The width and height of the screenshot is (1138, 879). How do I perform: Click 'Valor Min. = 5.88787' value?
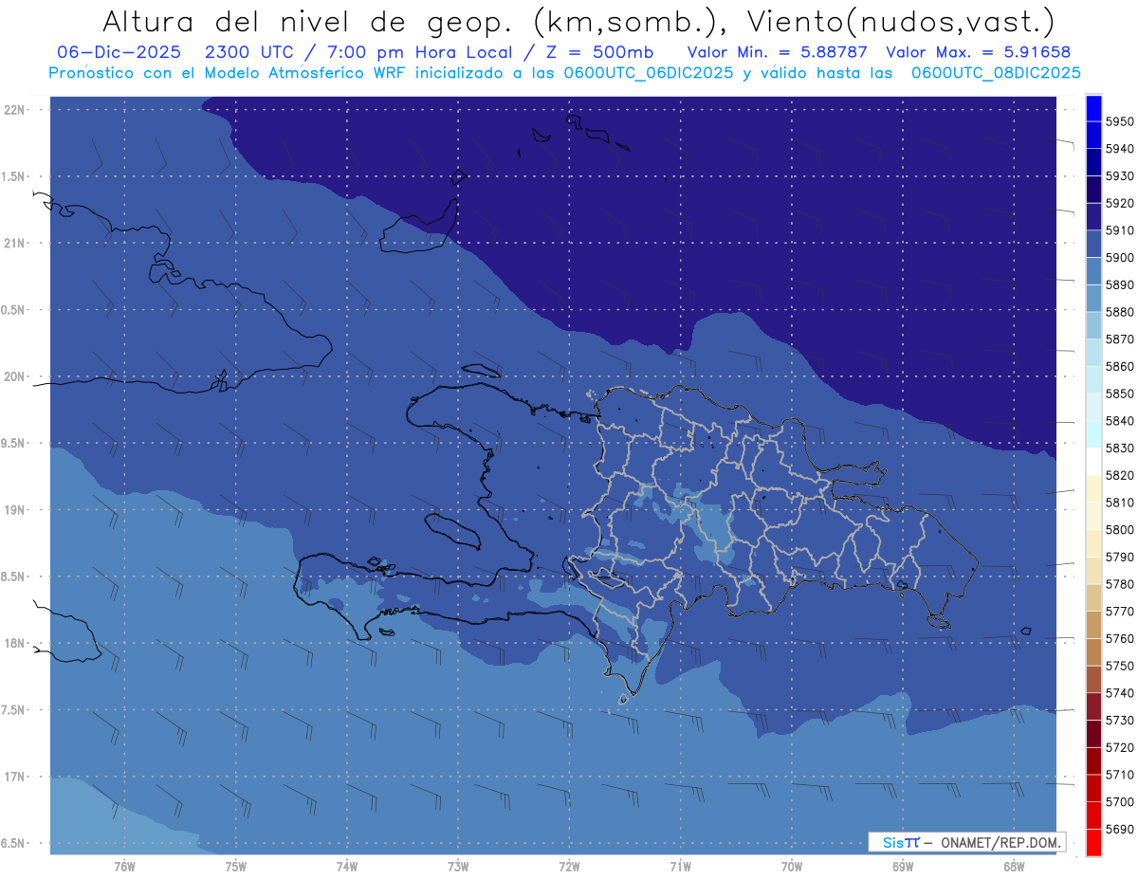click(777, 52)
